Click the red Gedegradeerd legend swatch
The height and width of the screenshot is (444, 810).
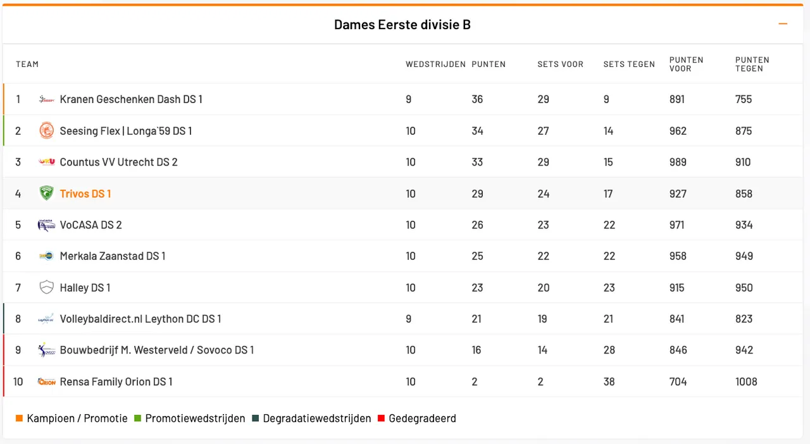coord(381,419)
